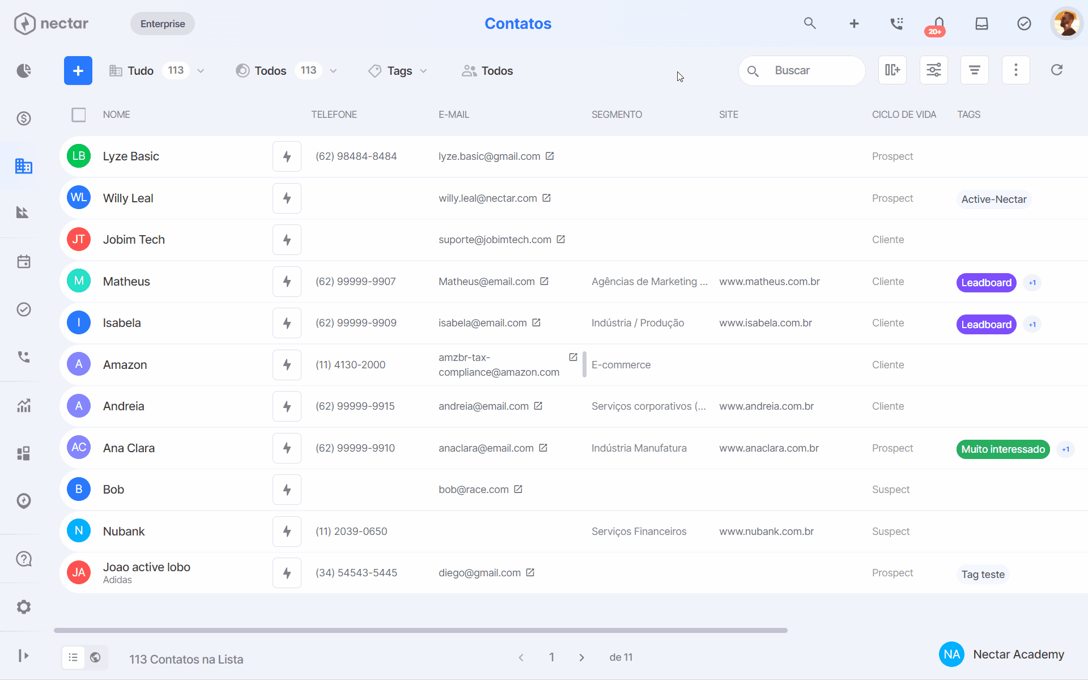Click the lightning quick action for Amazon
The width and height of the screenshot is (1088, 680).
point(287,365)
